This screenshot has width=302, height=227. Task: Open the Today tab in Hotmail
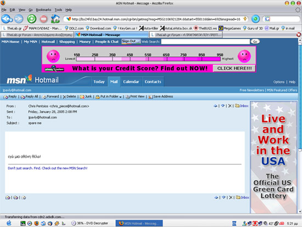point(99,82)
